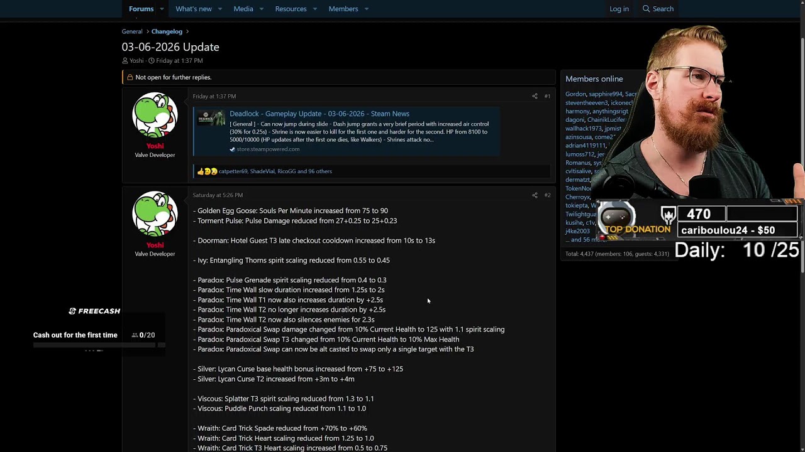Expand the Resources dropdown arrow
This screenshot has width=805, height=452.
tap(314, 9)
